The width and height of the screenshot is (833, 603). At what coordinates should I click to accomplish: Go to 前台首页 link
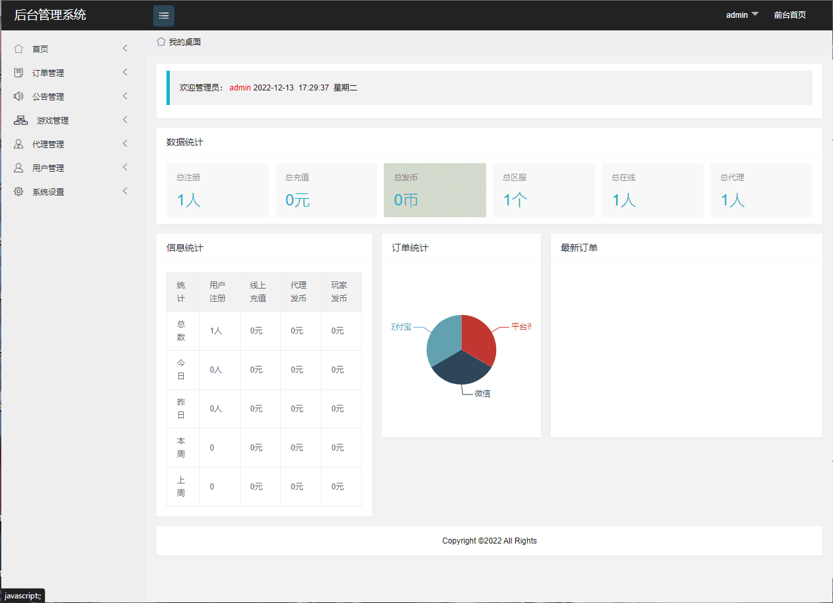coord(789,15)
